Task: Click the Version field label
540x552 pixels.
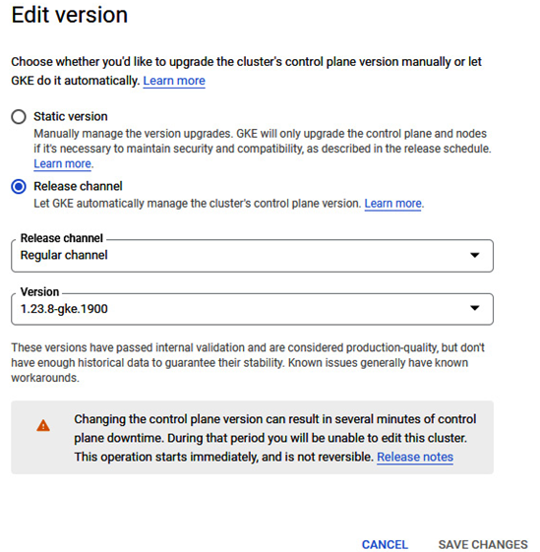Action: (x=39, y=292)
